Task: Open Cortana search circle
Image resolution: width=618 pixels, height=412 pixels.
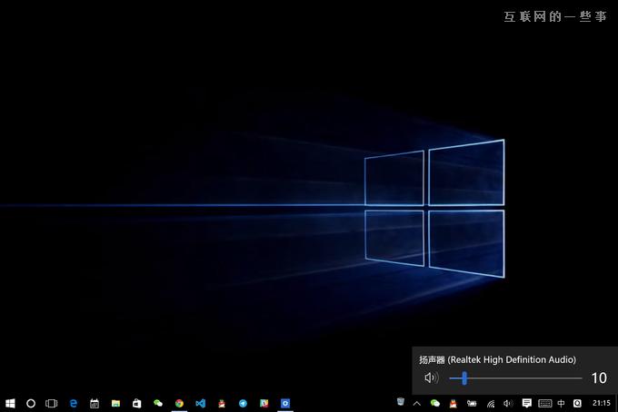Action: point(31,403)
